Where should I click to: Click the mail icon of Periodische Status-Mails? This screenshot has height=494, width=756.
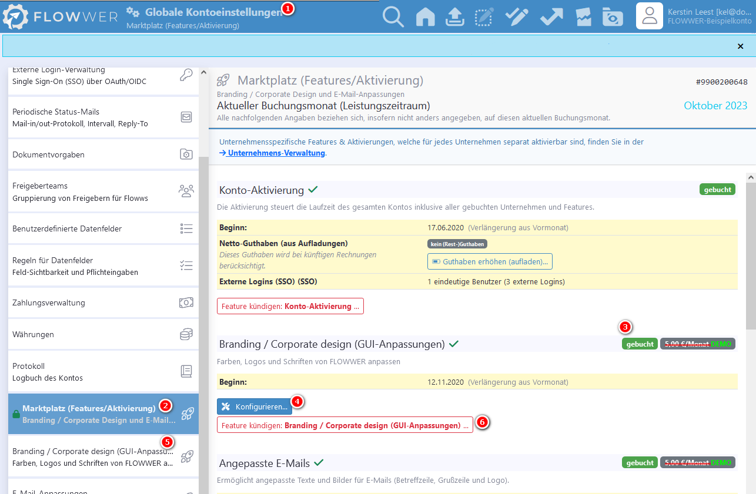pos(186,117)
